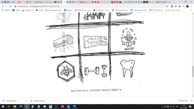Expand options for image (25).png download
This screenshot has width=194, height=109.
point(54,101)
